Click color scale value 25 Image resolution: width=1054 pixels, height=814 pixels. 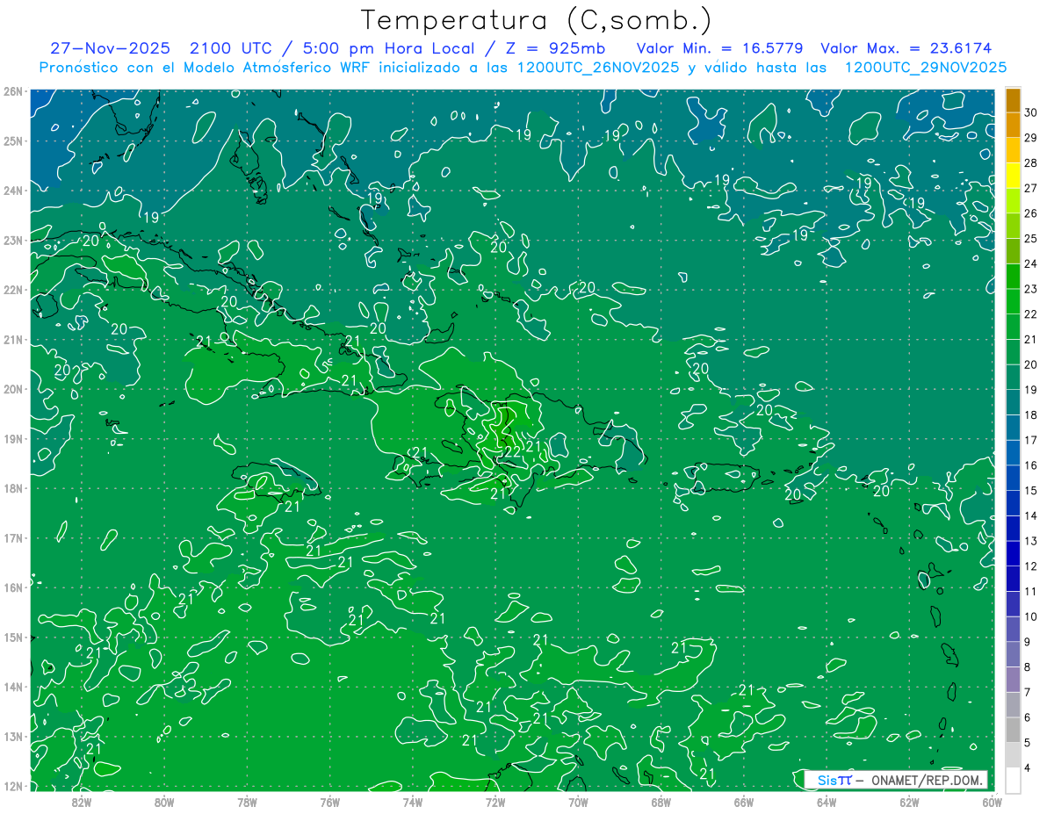[x=1030, y=238]
